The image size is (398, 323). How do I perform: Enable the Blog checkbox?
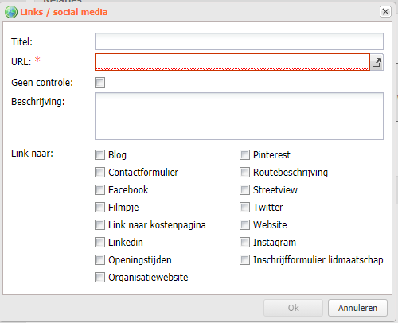(99, 154)
